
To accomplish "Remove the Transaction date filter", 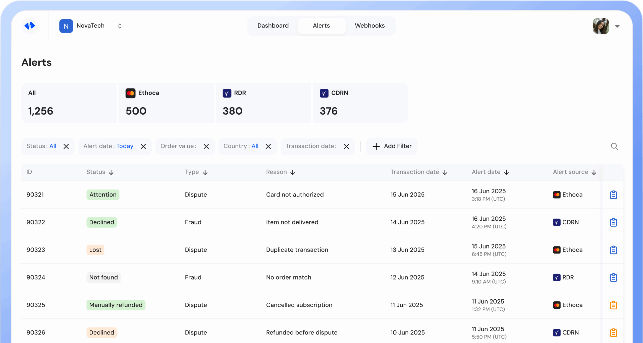I will coord(346,146).
